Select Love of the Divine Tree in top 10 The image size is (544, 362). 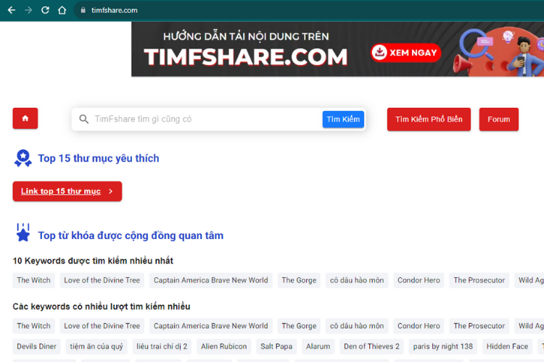102,280
